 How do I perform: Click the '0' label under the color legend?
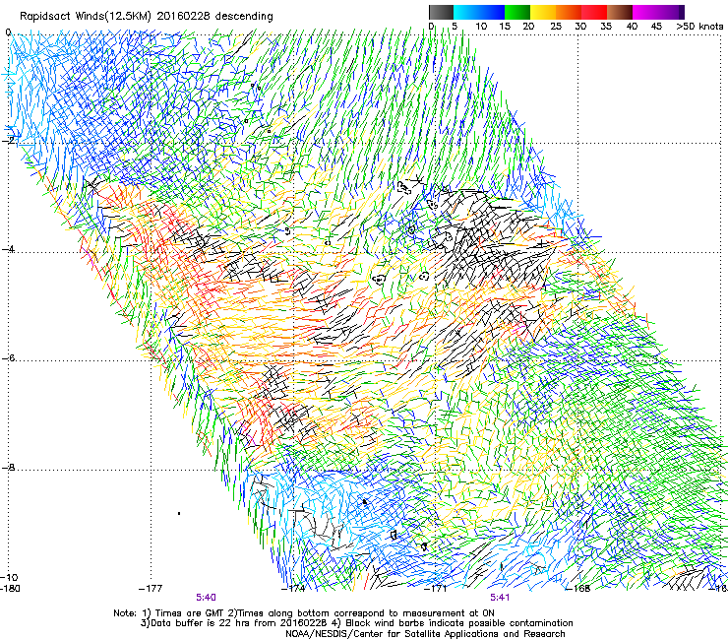tap(431, 27)
